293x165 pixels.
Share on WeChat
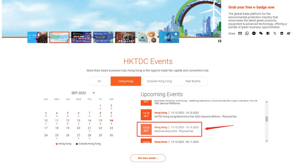click(x=261, y=33)
